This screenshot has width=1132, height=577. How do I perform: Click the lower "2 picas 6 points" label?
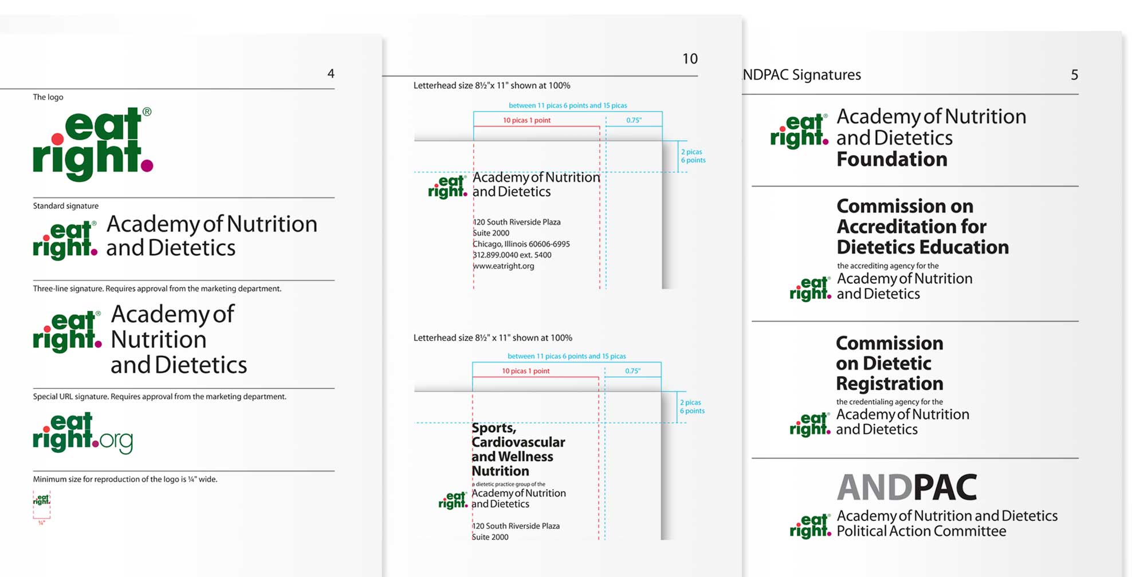tap(692, 406)
